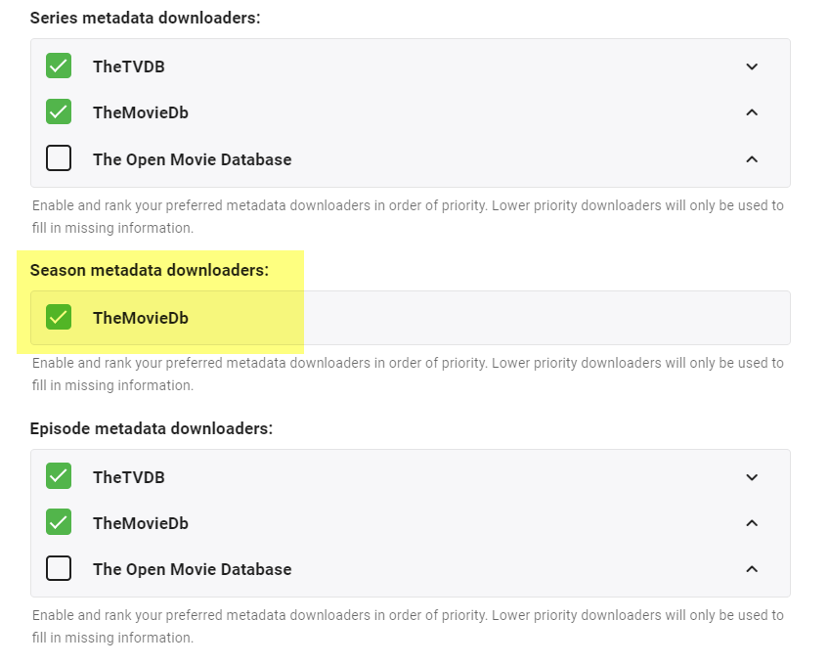829x665 pixels.
Task: Click TheTVDB label in Episode metadata list
Action: click(x=128, y=477)
